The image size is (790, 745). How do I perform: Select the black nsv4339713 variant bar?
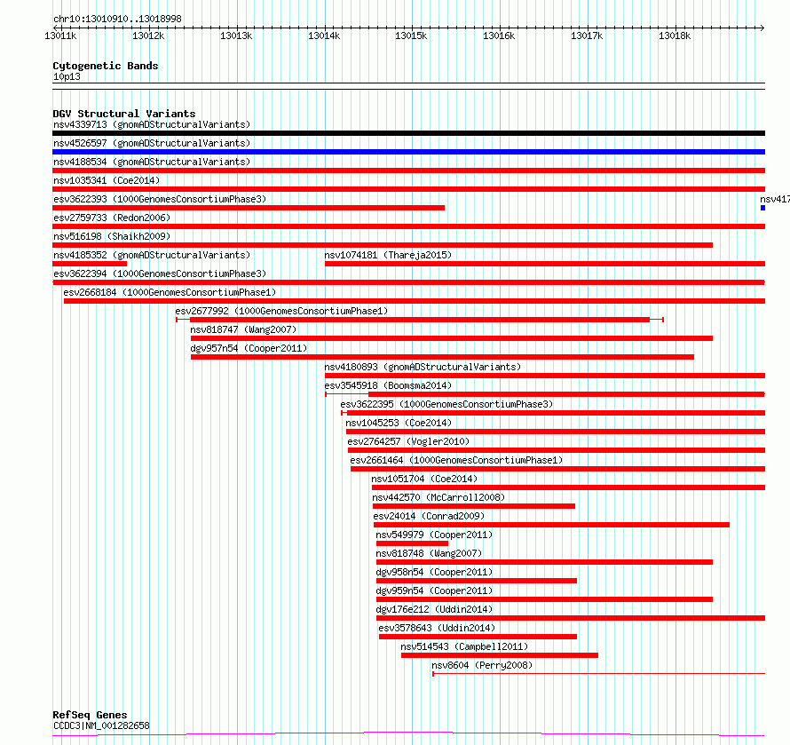pos(408,133)
